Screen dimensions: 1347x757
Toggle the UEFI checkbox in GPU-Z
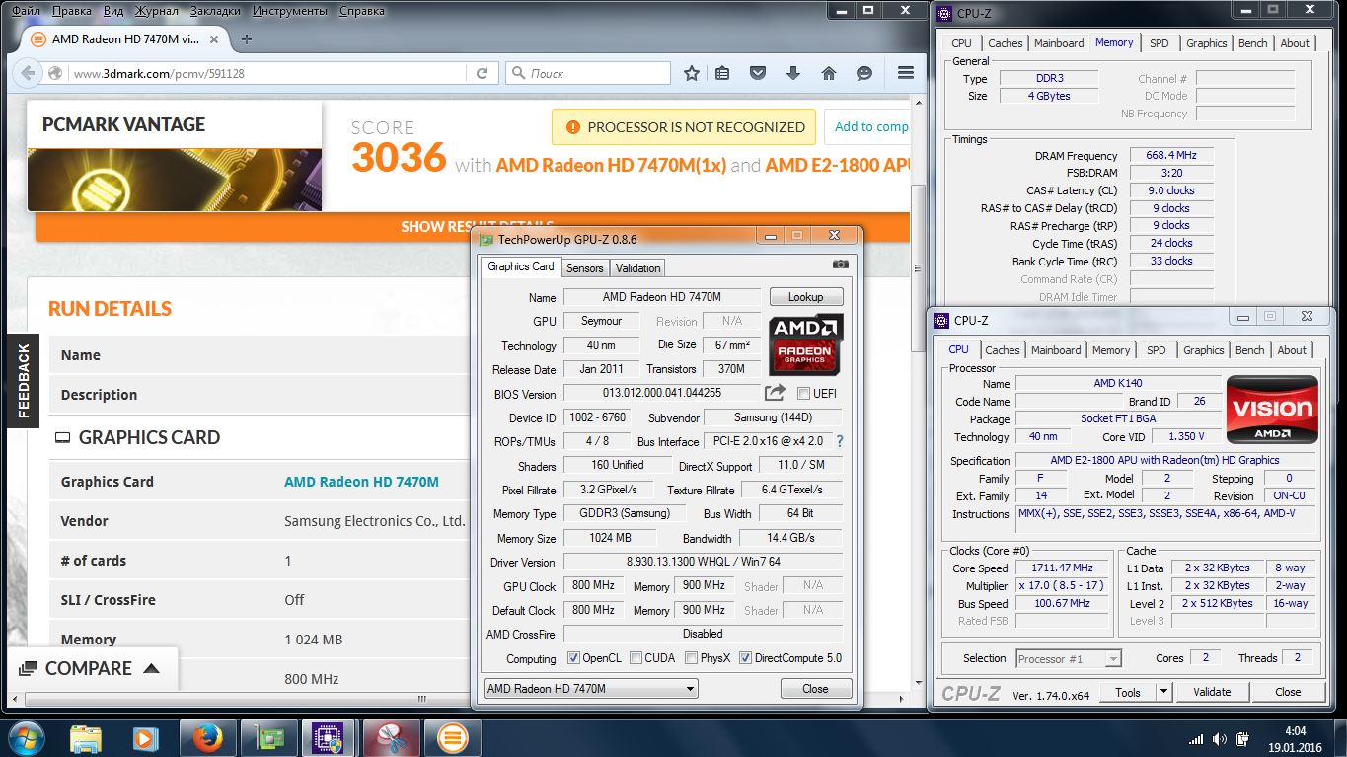click(803, 394)
